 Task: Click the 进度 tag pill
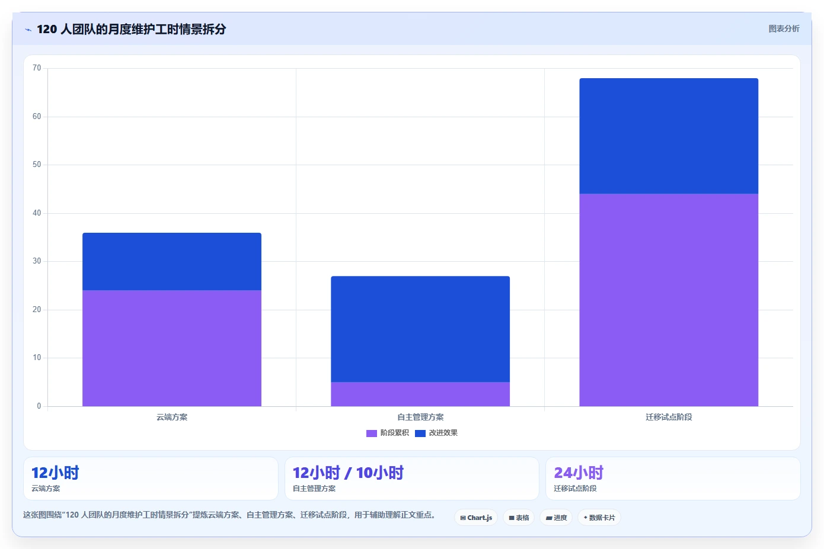click(556, 518)
